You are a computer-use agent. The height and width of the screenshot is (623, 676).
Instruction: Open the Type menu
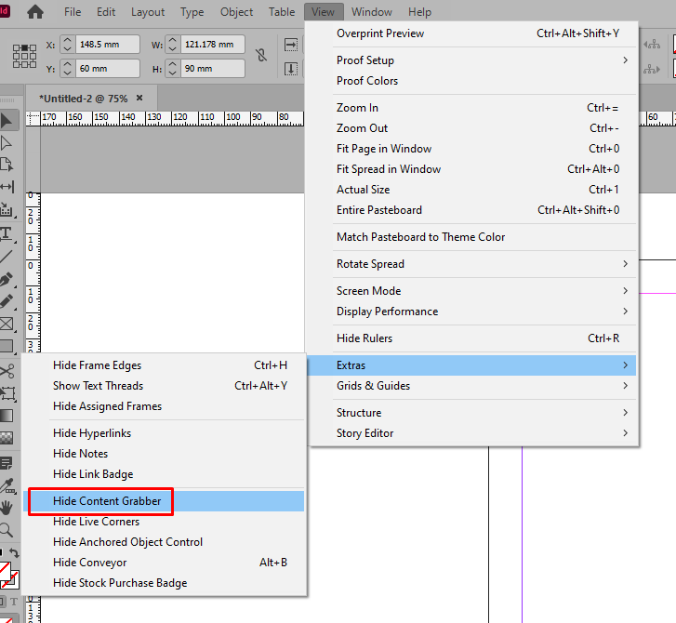point(192,12)
